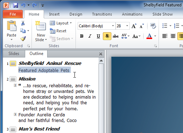Screen dimensions: 183x133
Task: Click the slide 1 icon in the outline
Action: (13, 63)
